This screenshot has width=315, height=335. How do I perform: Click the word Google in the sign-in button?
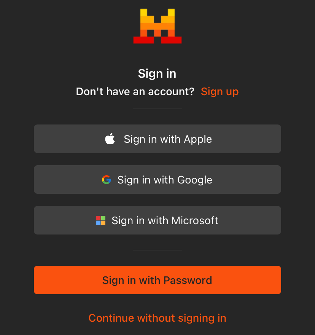pos(195,180)
